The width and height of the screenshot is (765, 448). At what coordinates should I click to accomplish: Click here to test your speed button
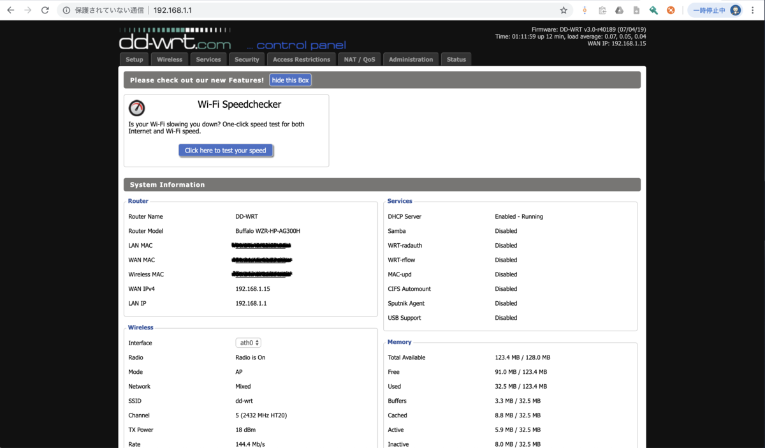[226, 151]
